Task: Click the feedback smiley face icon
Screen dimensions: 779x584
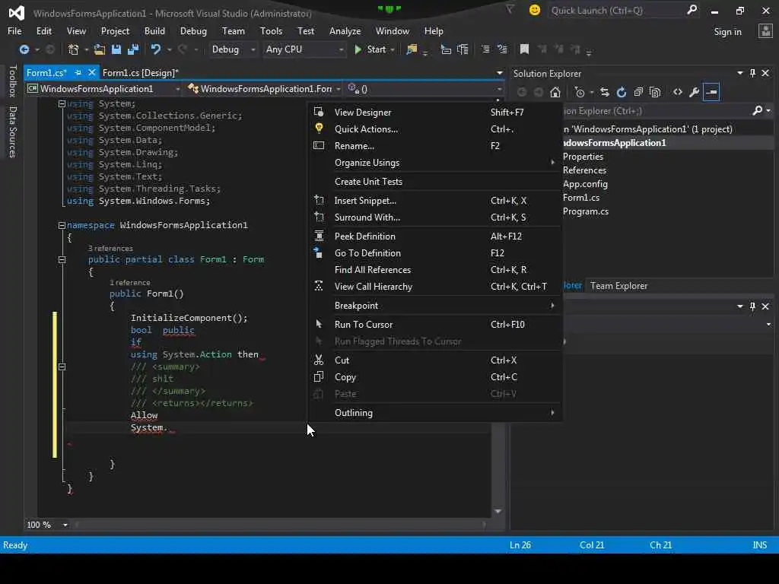Action: click(535, 10)
